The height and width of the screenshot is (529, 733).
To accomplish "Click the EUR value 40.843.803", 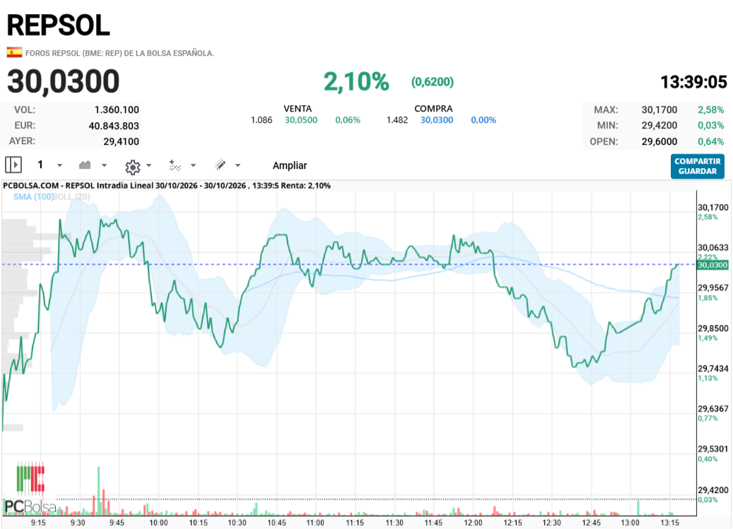I will tap(114, 126).
